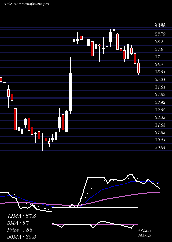Select the 32.23 price label
The image size is (172, 242).
(160, 118)
